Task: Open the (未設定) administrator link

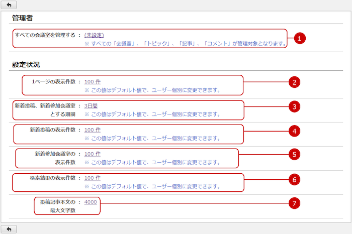Action: (94, 35)
